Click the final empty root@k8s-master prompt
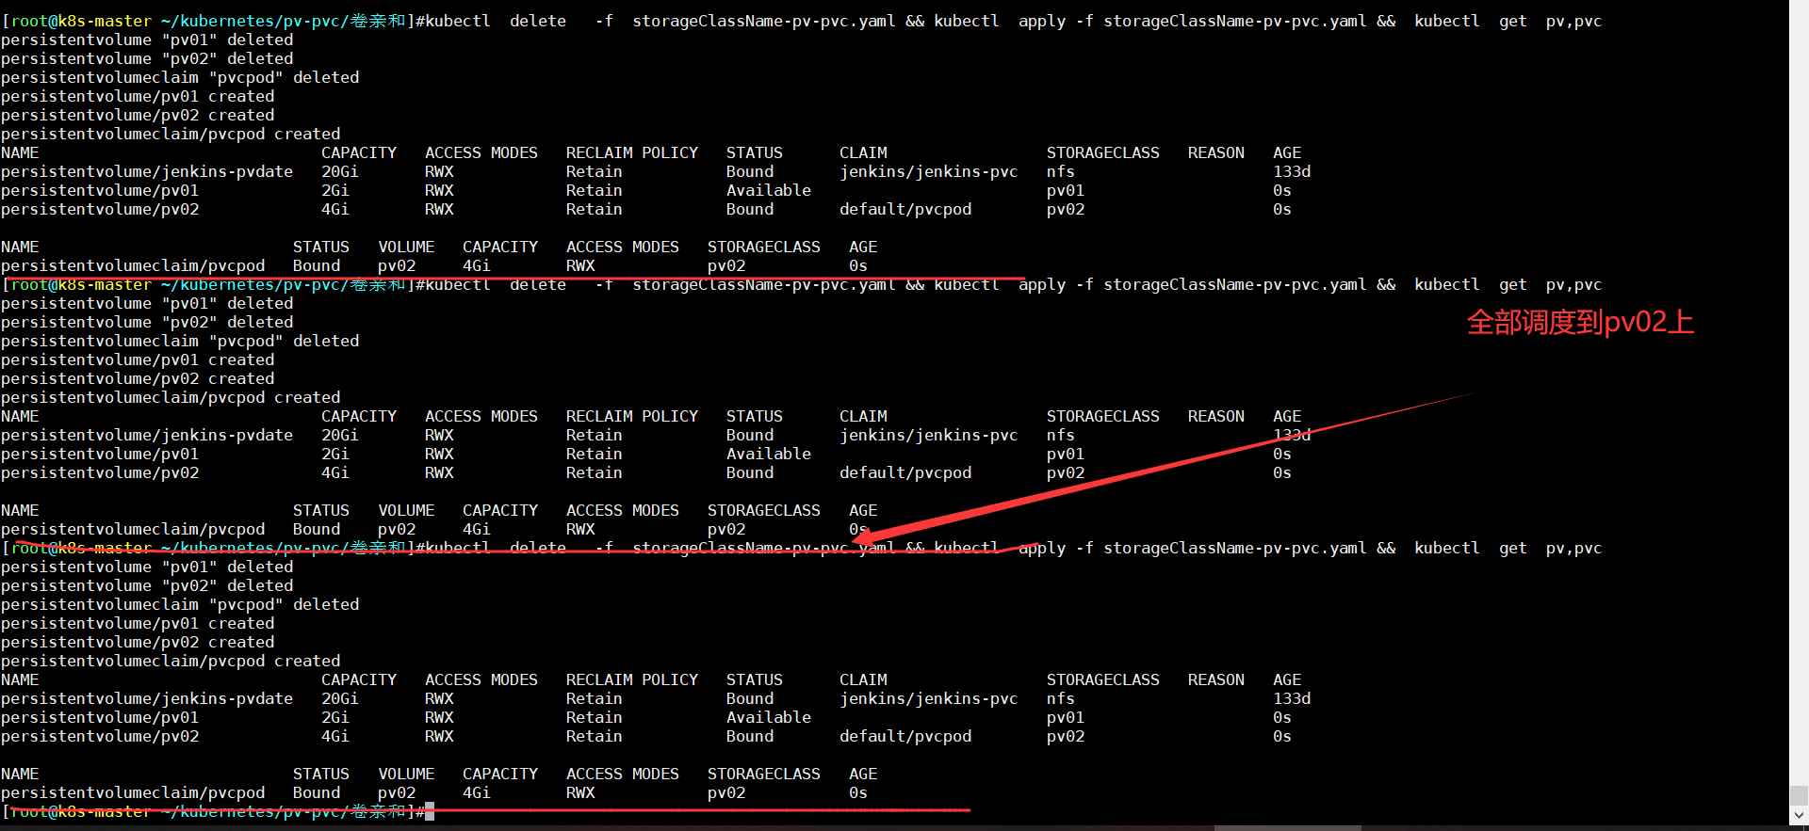 pos(213,811)
